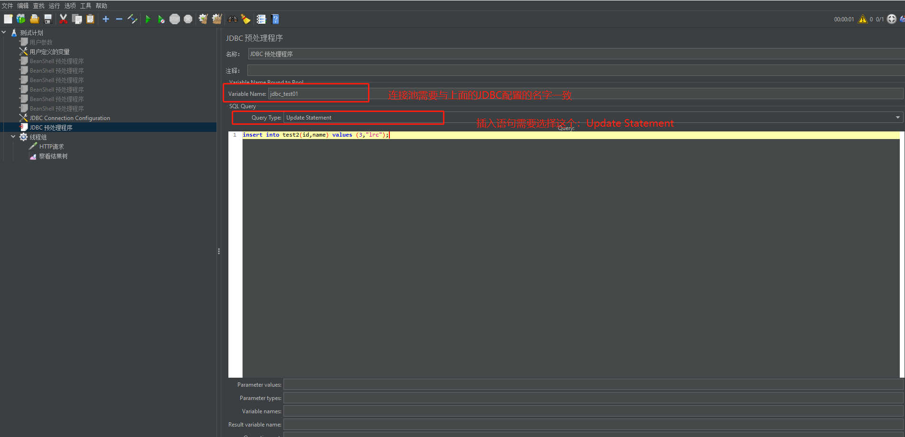Image resolution: width=905 pixels, height=437 pixels.
Task: Open the Query Type dropdown arrow
Action: point(897,118)
